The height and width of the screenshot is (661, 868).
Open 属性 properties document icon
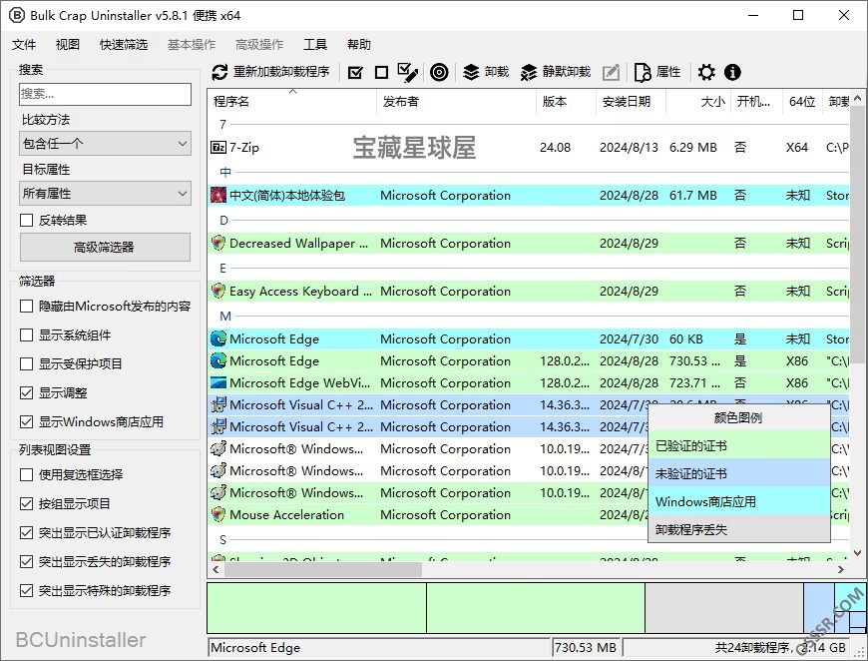(643, 72)
